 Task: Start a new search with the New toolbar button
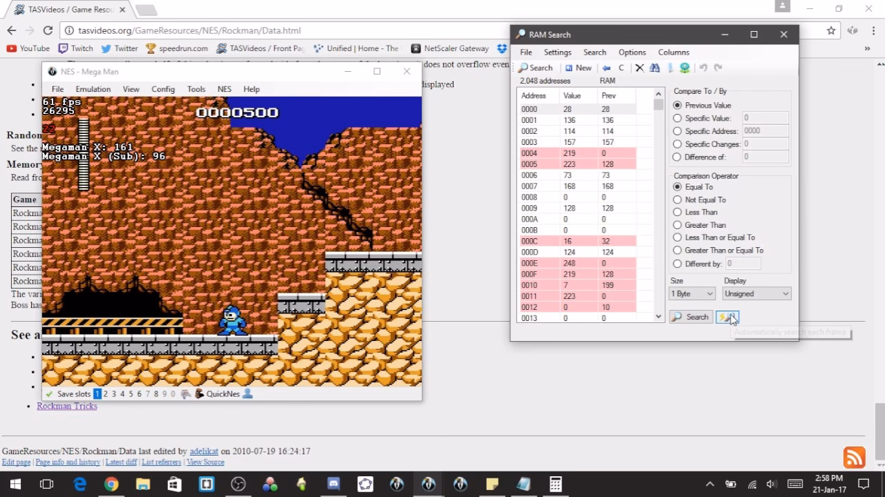coord(578,68)
